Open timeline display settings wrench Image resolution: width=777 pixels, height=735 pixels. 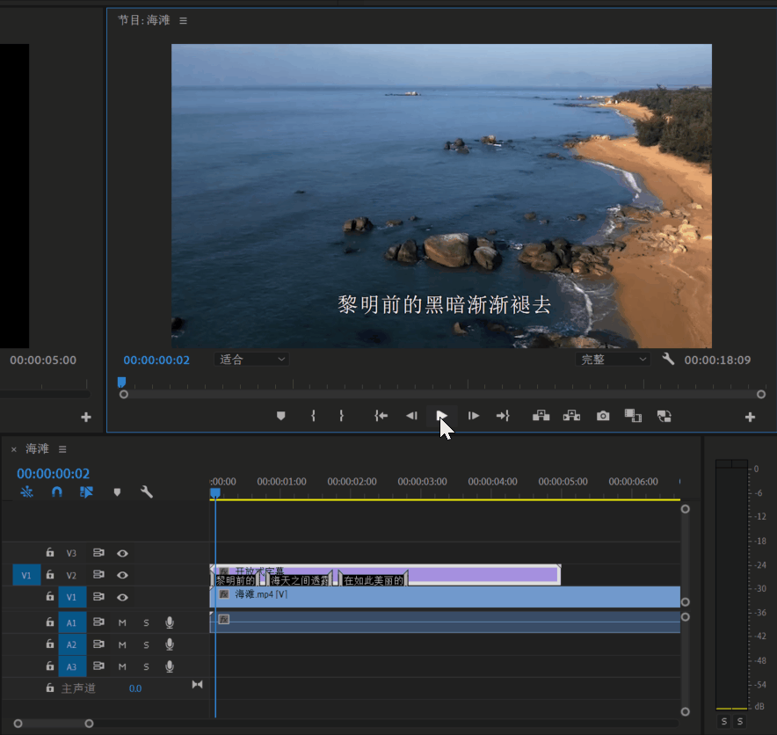click(x=147, y=492)
